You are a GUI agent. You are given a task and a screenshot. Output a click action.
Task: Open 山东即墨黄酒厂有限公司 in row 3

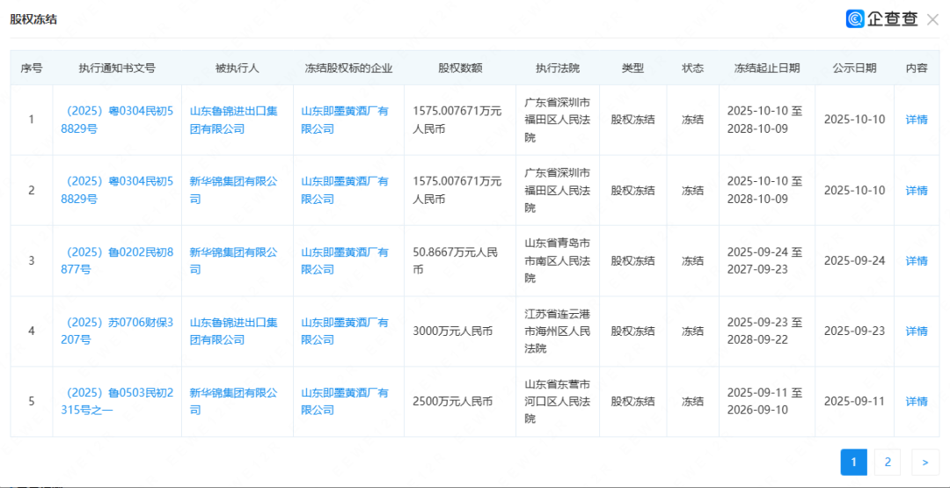click(345, 261)
